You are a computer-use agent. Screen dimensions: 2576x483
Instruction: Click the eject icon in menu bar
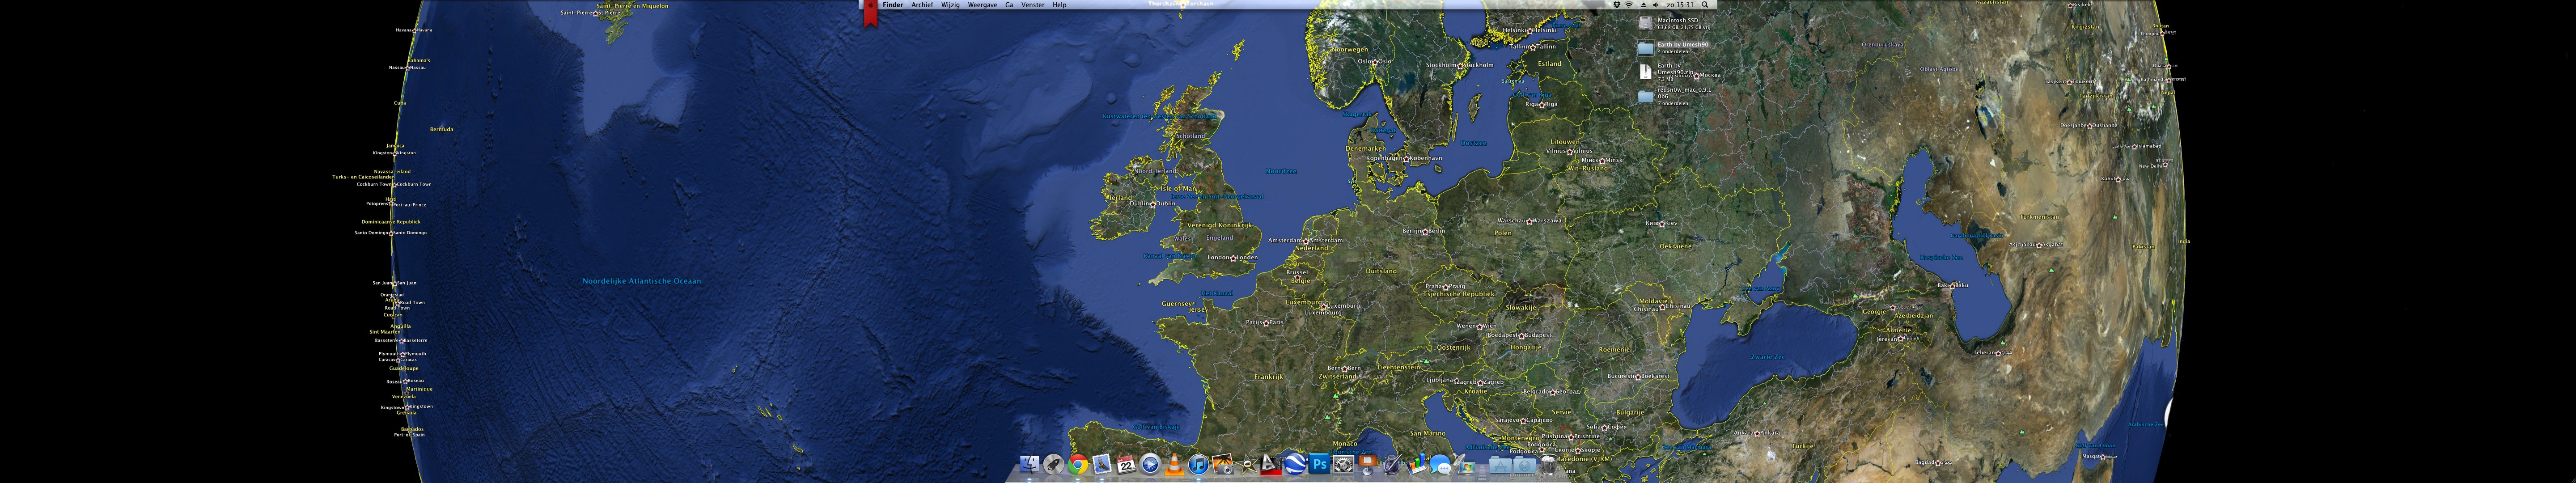(1644, 5)
